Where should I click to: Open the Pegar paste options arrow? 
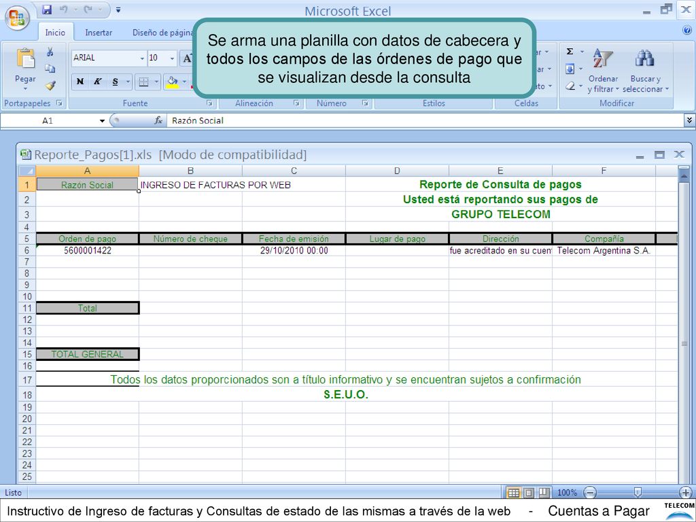click(x=25, y=88)
